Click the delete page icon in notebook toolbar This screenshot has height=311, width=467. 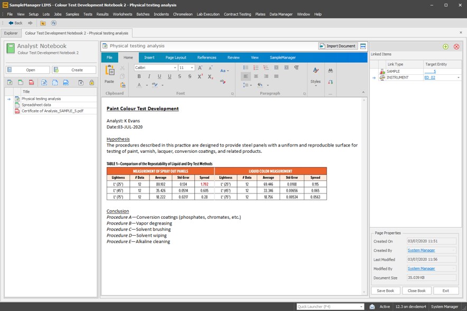coord(81,83)
